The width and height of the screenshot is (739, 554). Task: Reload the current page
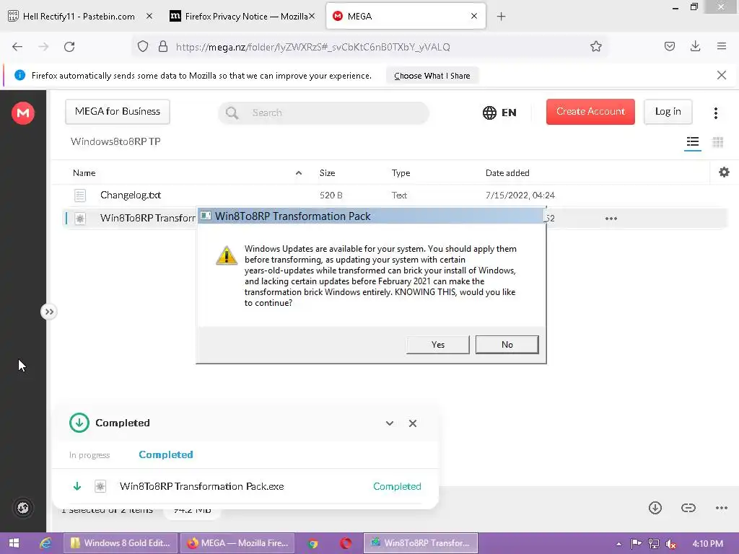(69, 47)
